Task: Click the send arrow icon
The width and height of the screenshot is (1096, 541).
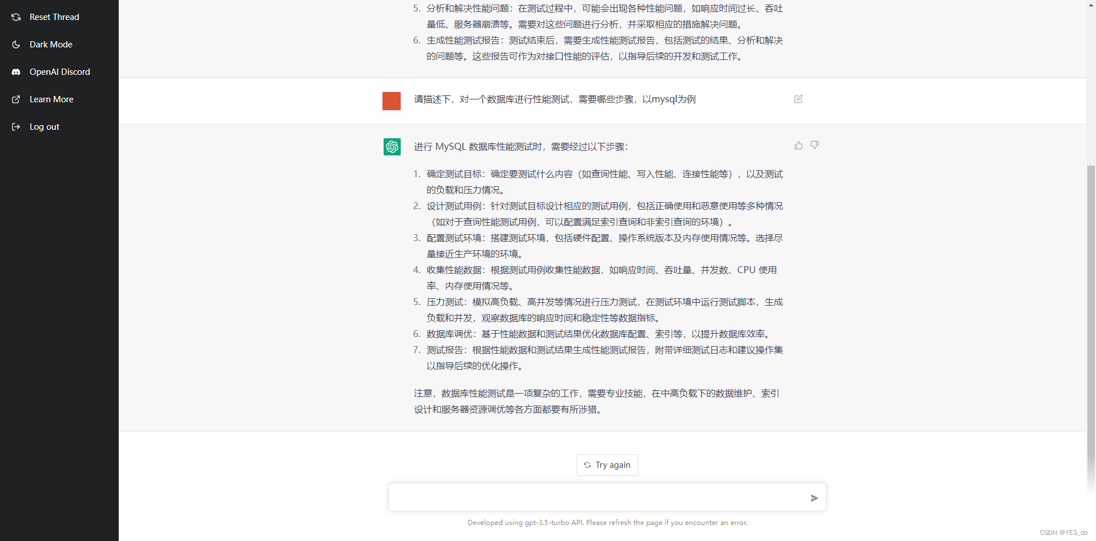Action: pos(814,498)
